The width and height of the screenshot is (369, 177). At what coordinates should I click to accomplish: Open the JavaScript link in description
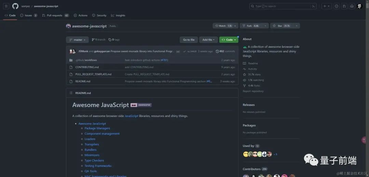(131, 116)
